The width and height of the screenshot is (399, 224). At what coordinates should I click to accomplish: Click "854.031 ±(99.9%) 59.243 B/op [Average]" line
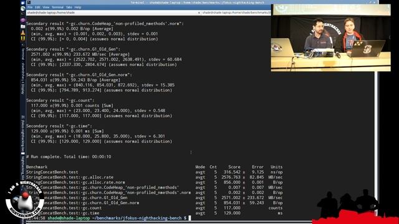point(75,80)
